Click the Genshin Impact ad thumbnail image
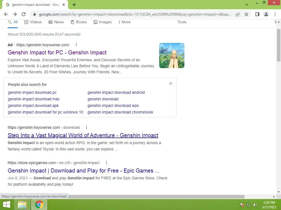Screen dimensions: 281x210 (172, 55)
